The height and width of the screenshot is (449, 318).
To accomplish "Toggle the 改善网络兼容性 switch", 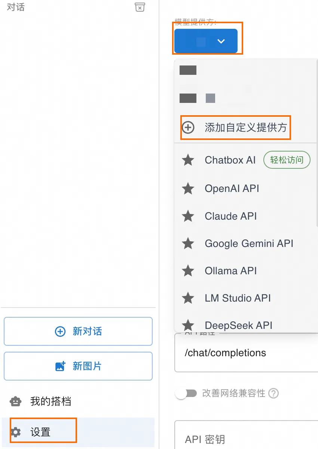I will click(x=186, y=393).
